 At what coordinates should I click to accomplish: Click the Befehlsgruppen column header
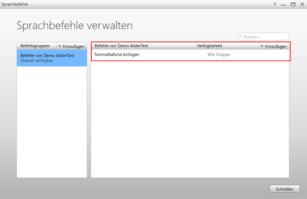click(x=35, y=46)
